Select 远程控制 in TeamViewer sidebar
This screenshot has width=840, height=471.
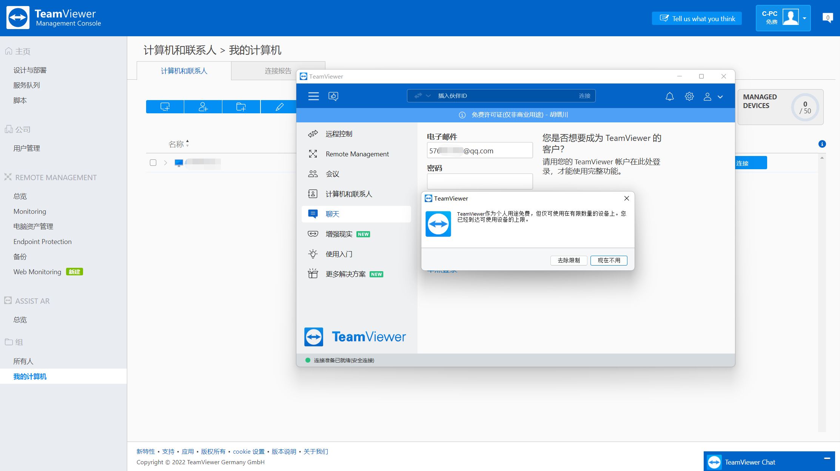[x=356, y=134]
